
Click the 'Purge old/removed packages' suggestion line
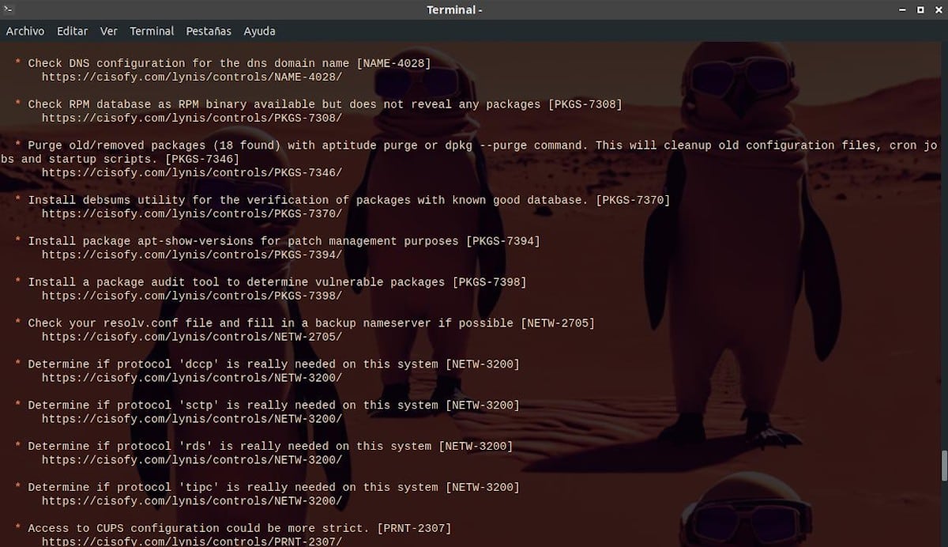click(x=476, y=145)
